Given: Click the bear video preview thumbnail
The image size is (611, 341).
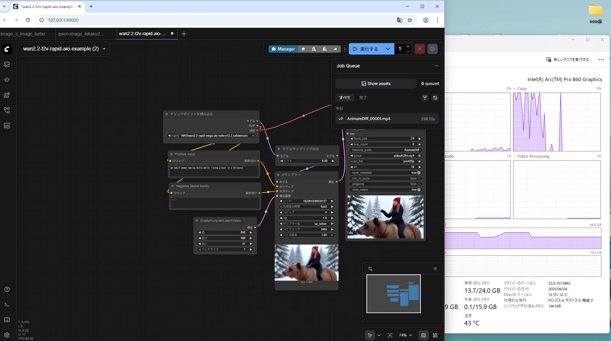Looking at the screenshot, I should pyautogui.click(x=385, y=217).
